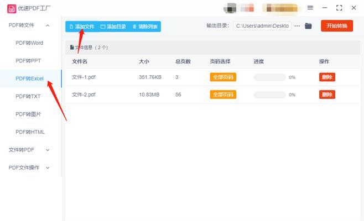Choose pages for 文件-2.pdf via 全部页码
The width and height of the screenshot is (364, 221).
click(x=223, y=94)
